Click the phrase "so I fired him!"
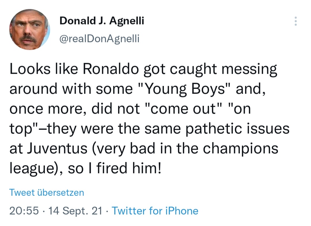 115,168
